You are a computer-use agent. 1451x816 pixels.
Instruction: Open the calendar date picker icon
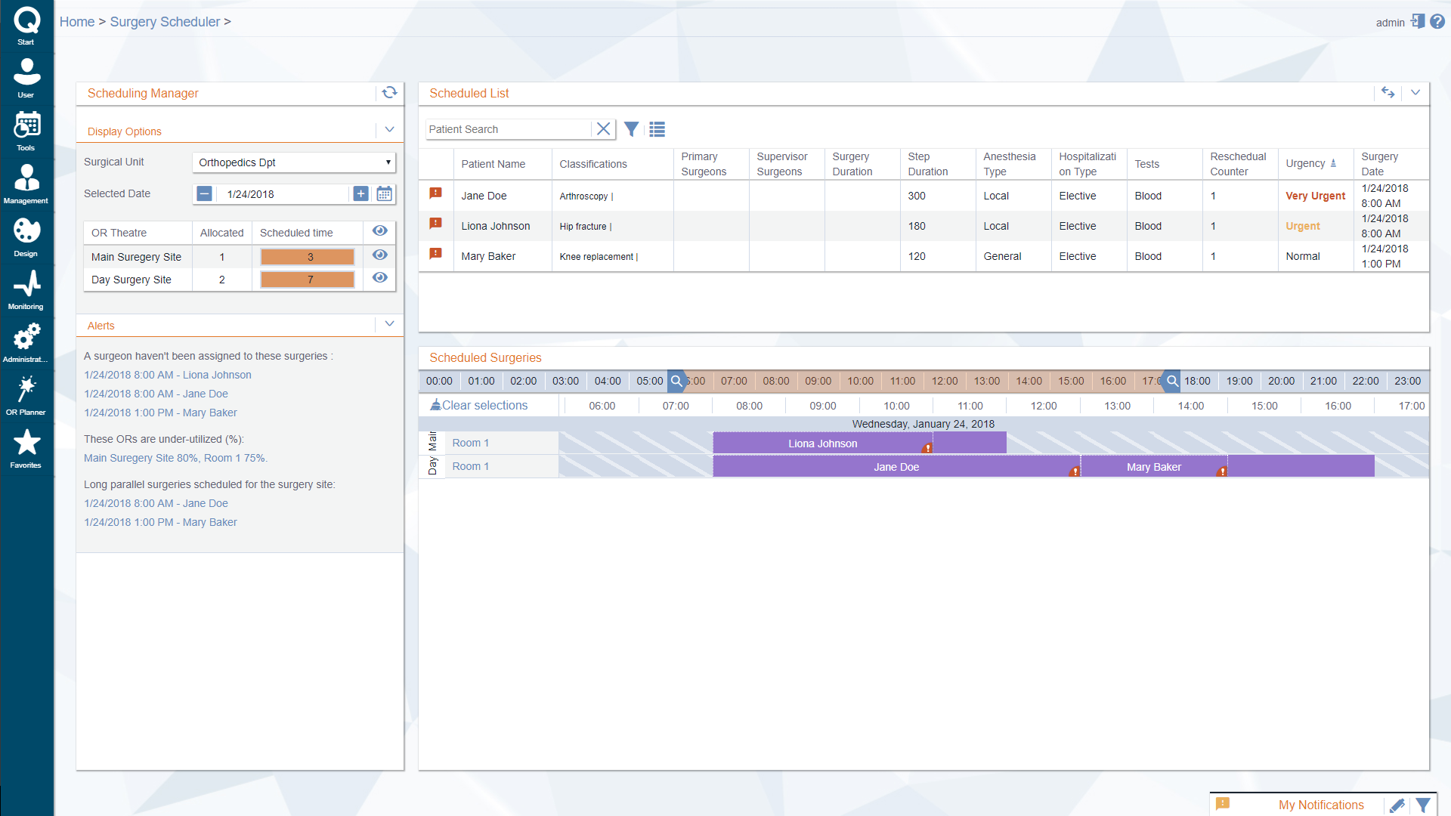tap(385, 194)
